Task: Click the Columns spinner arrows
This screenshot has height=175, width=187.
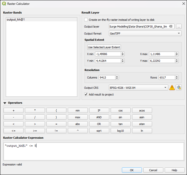Action: pyautogui.click(x=117, y=77)
